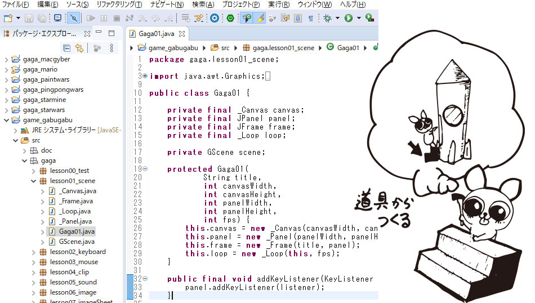Expand the gaga_mario project
Image resolution: width=535 pixels, height=303 pixels.
7,69
